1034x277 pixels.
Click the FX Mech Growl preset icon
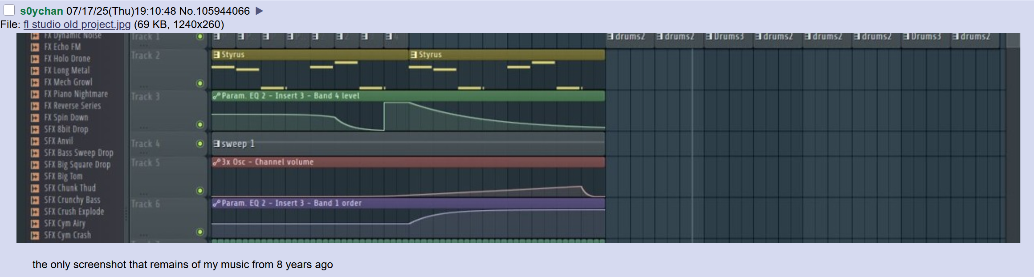(35, 82)
